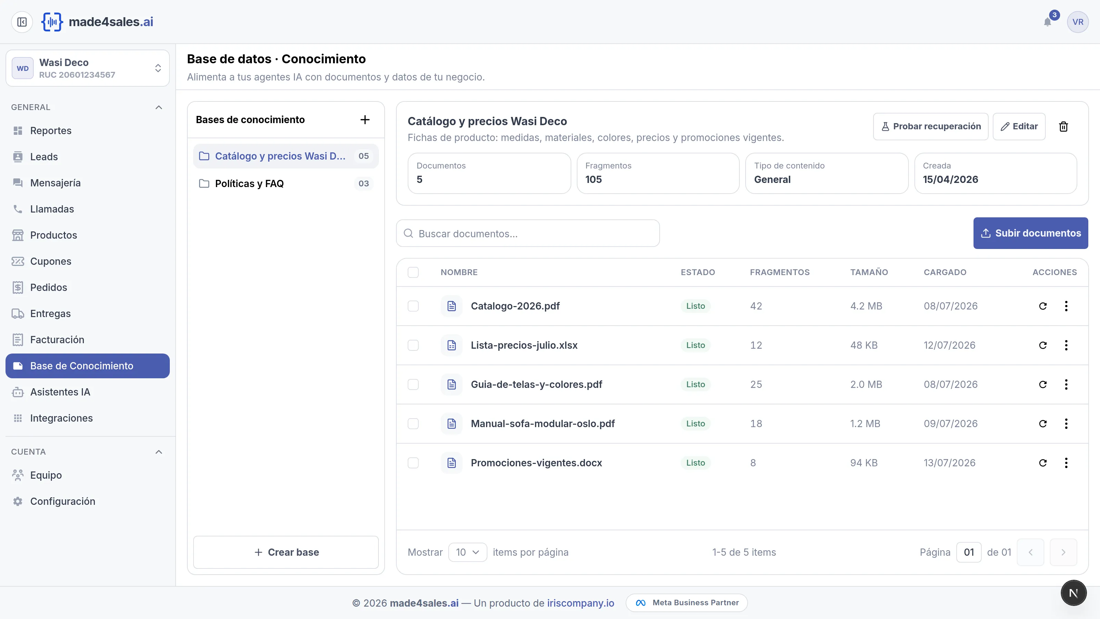Check the Manual-sofa-modular-oslo.pdf row checkbox
Screen dimensions: 1100x619
coord(413,424)
